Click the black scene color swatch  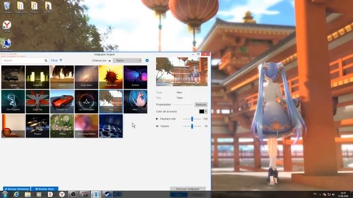click(x=202, y=111)
